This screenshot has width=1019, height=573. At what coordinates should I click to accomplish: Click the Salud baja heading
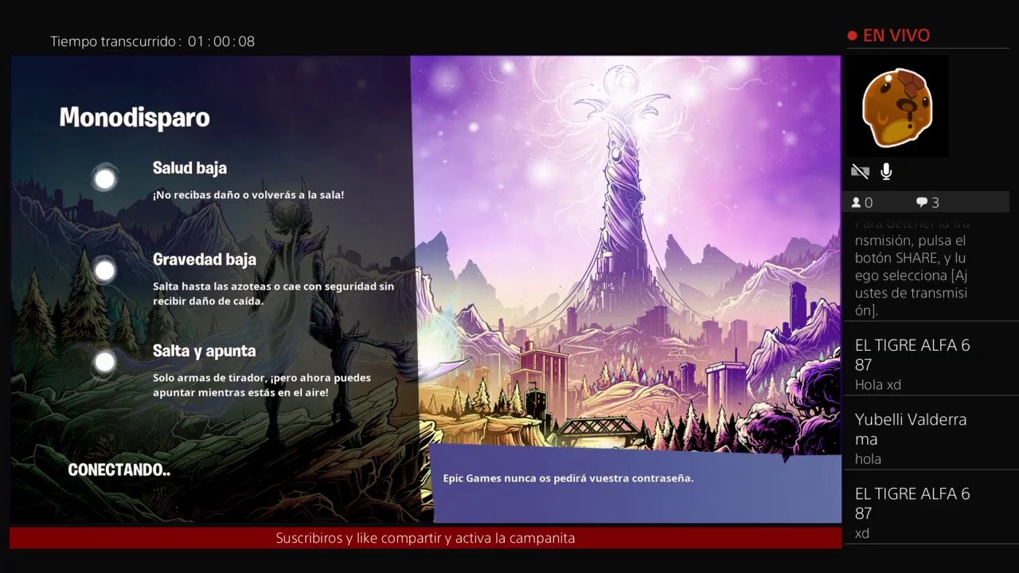(189, 168)
